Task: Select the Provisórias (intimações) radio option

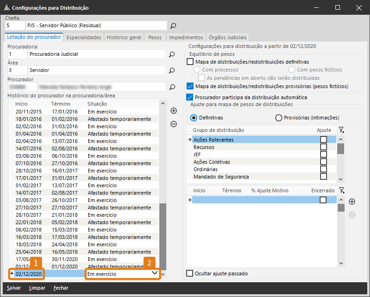Action: coord(279,118)
